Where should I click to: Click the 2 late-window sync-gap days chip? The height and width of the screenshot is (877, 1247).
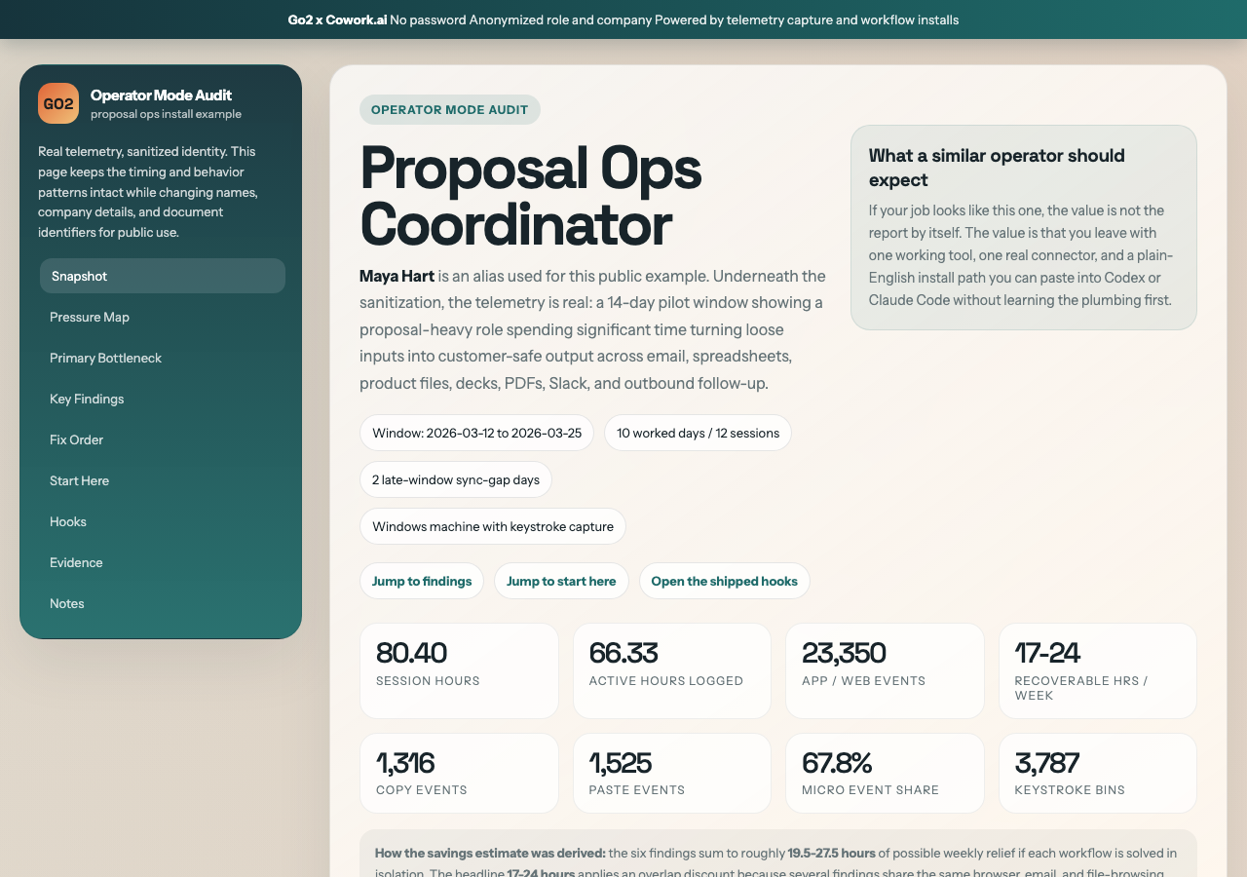(456, 479)
